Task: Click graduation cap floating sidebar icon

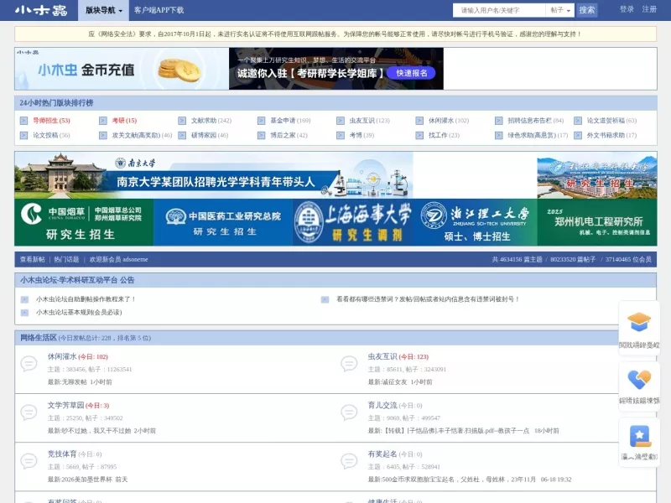Action: (639, 323)
